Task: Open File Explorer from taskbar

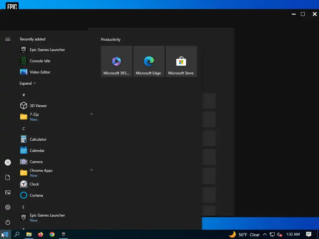Action: pos(29,234)
